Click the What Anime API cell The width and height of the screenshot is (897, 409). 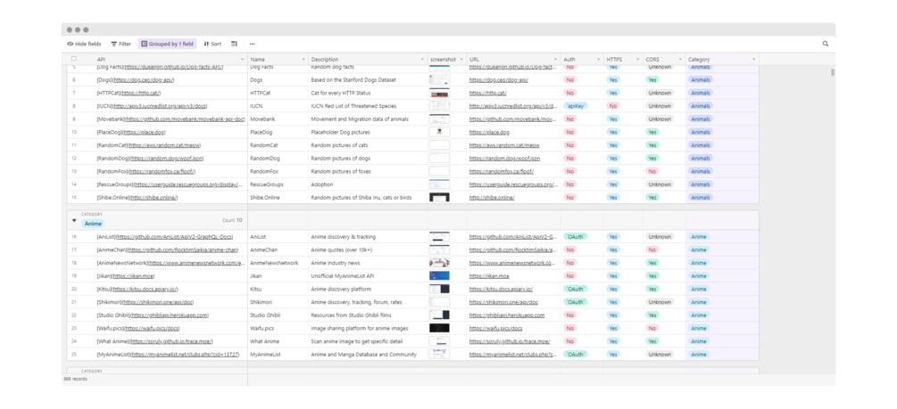click(170, 341)
